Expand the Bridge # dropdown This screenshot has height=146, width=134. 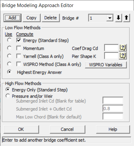(x=110, y=18)
